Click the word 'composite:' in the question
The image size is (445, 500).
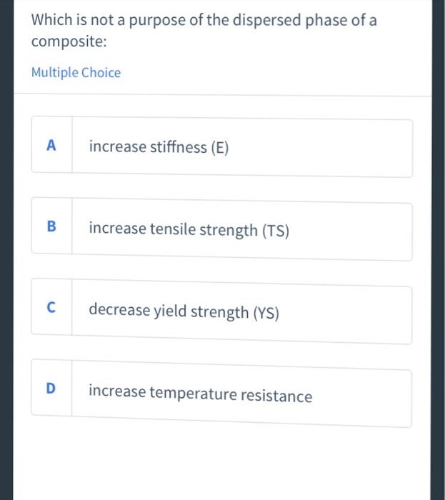click(x=69, y=41)
